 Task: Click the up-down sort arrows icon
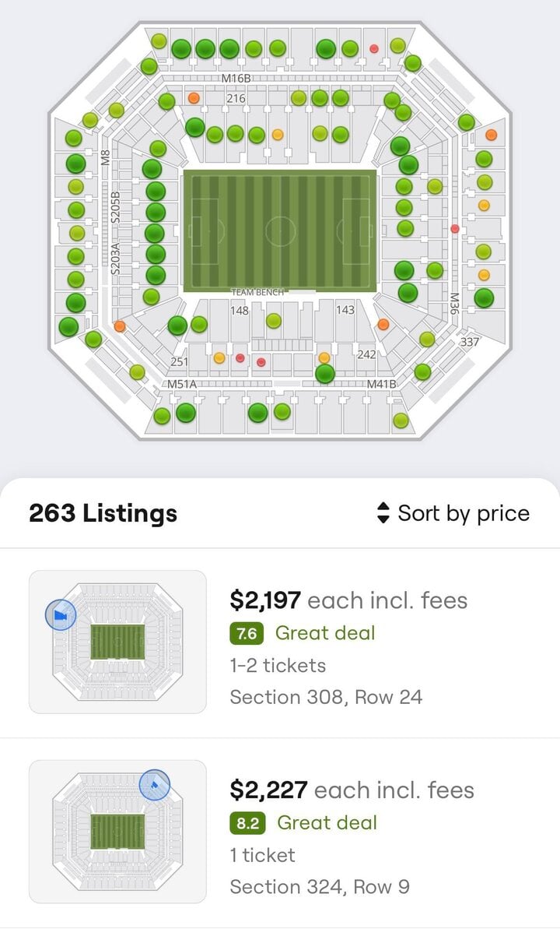(383, 513)
